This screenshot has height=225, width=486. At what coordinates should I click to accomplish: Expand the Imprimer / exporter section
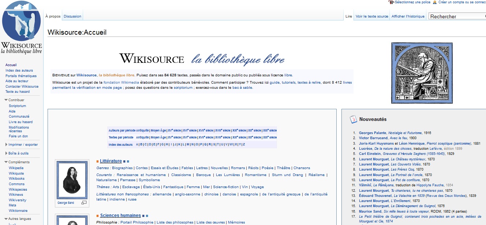coord(6,145)
